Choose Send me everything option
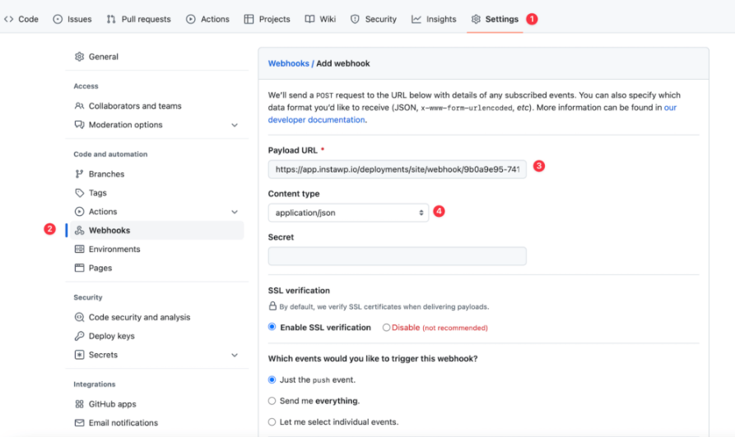The image size is (735, 437). point(272,401)
